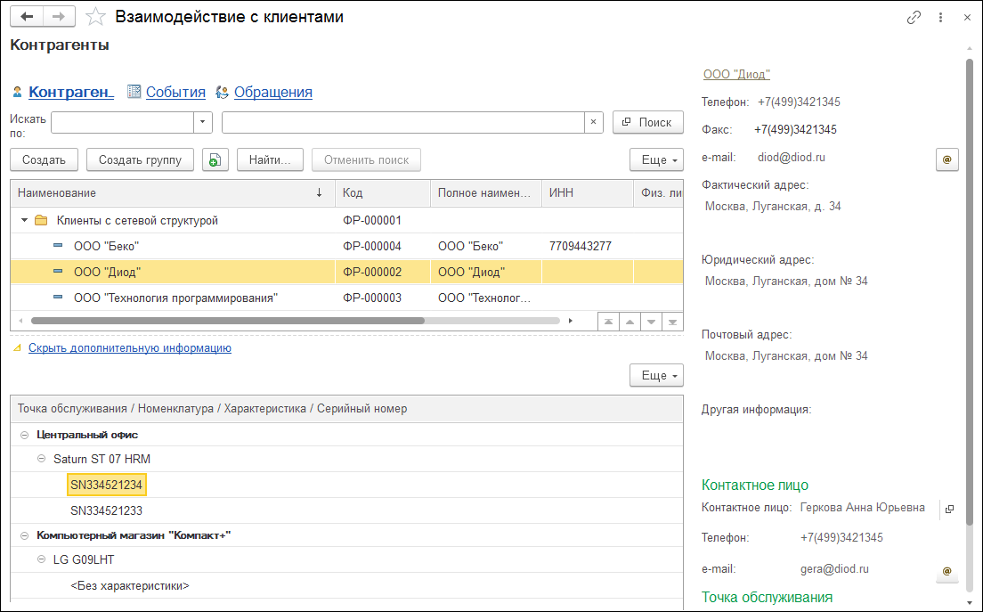Click Скрыть дополнительную информацию link

click(130, 348)
